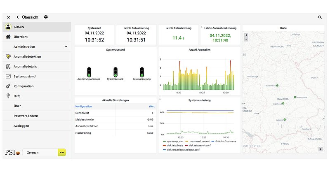Click the Anomaliedetektion lightbulb icon
This screenshot has height=172, width=330.
click(x=8, y=56)
